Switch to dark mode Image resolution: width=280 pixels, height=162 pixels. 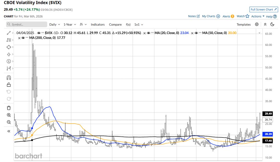[x=272, y=24]
